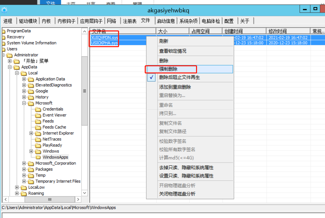The image size is (325, 218).
Task: Click the Temp folder icon
Action: [x=31, y=175]
